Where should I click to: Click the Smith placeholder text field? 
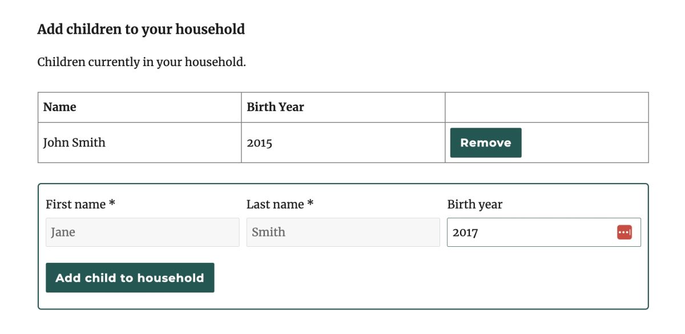coord(343,232)
